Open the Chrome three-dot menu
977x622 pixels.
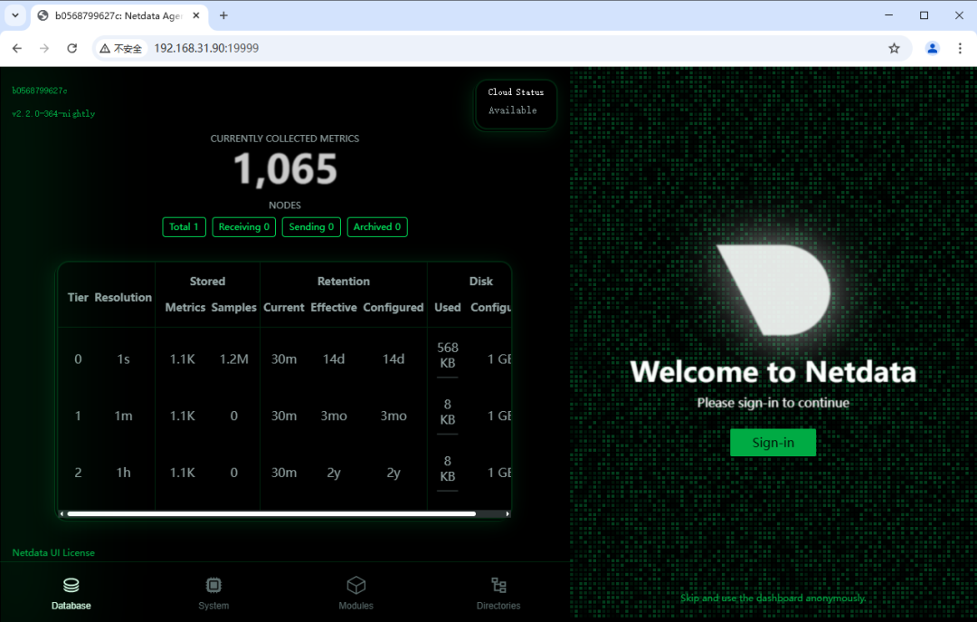(x=960, y=48)
